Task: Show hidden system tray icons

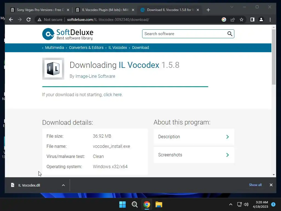Action: pyautogui.click(x=231, y=204)
